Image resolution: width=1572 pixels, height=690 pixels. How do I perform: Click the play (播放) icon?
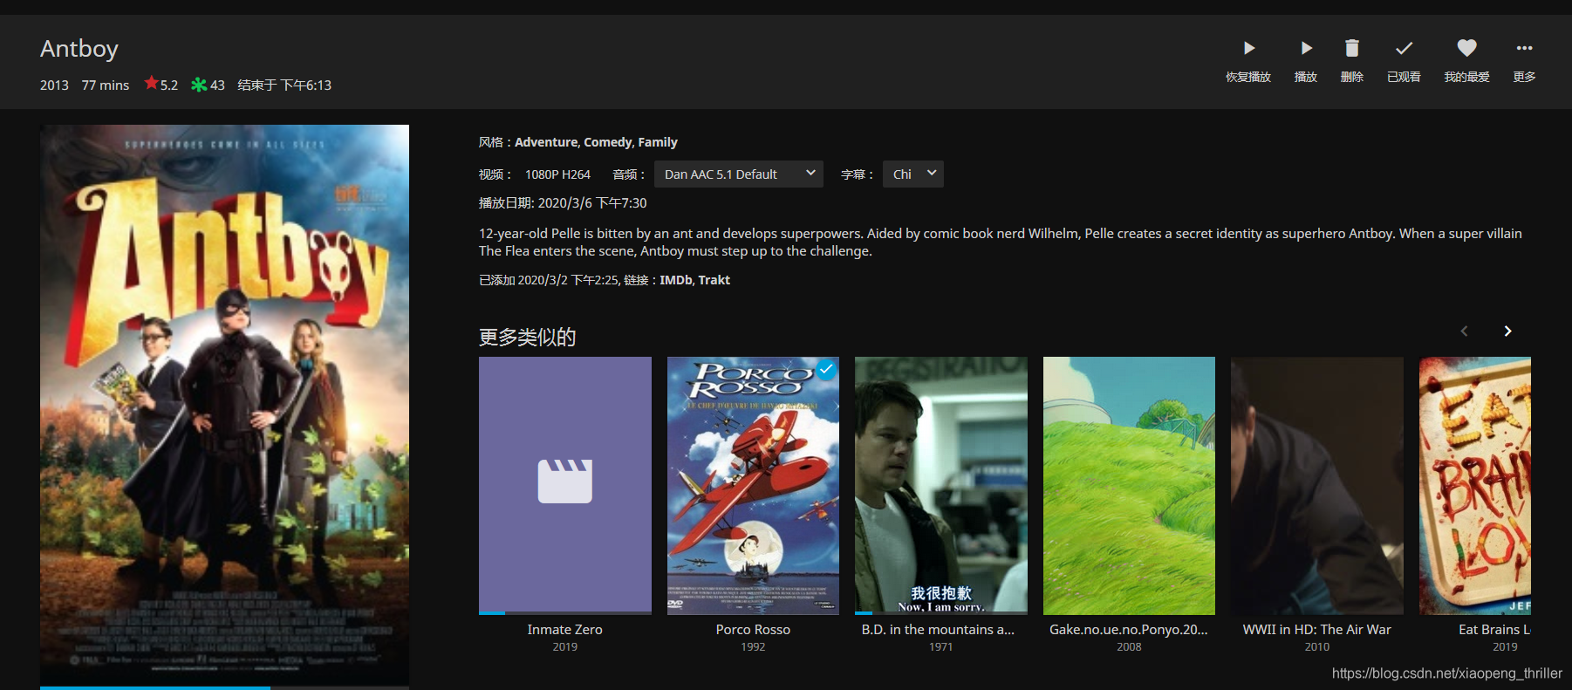pos(1306,48)
